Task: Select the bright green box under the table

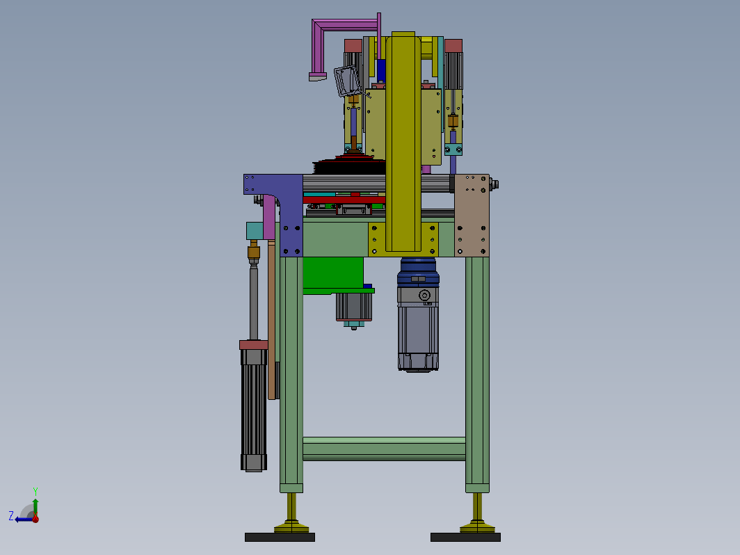Action: [x=333, y=274]
